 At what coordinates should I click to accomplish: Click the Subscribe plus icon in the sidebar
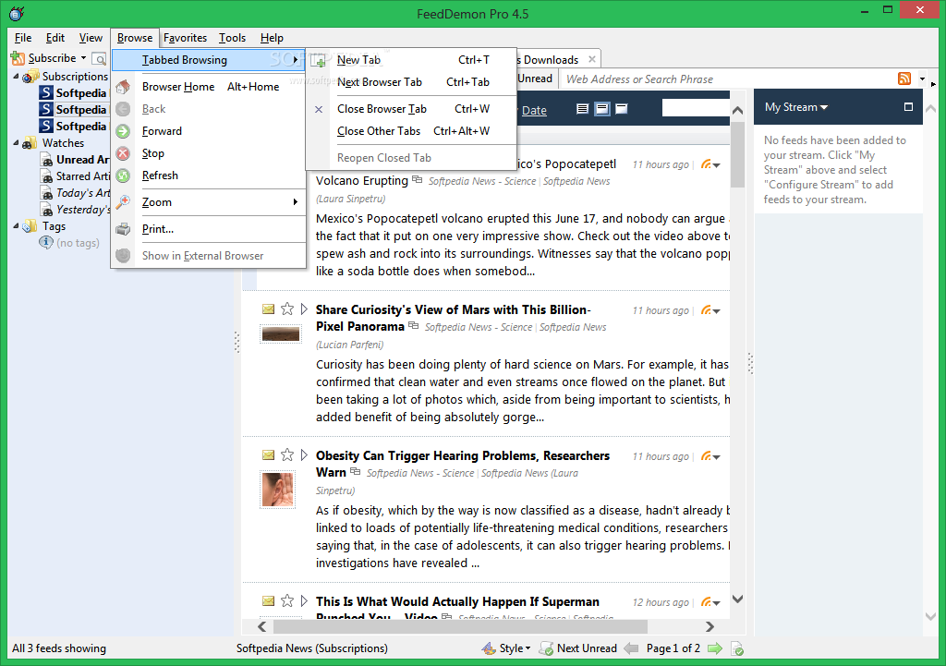pos(18,58)
